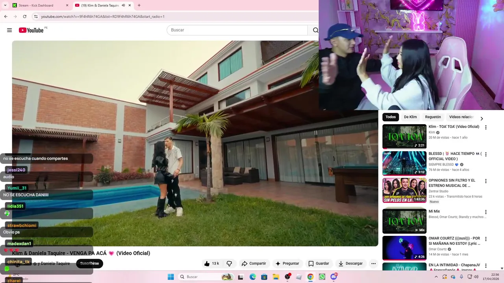Show hidden system tray icons
The width and height of the screenshot is (504, 283).
436,277
